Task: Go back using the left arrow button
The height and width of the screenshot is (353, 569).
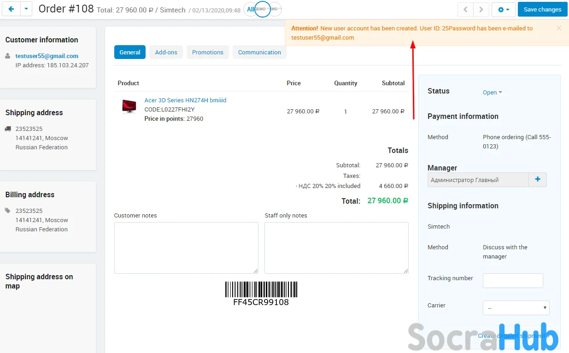Action: coord(12,9)
